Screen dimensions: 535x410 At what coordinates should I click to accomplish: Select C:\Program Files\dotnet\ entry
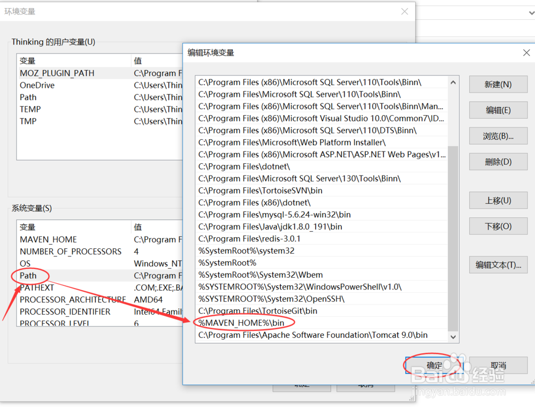tap(322, 166)
